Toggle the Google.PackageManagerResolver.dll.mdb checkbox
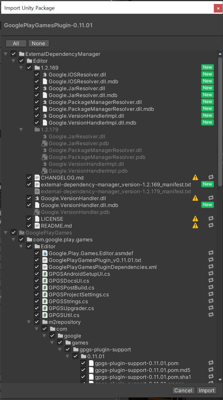Screen dimensions: 223x400 coord(37,109)
